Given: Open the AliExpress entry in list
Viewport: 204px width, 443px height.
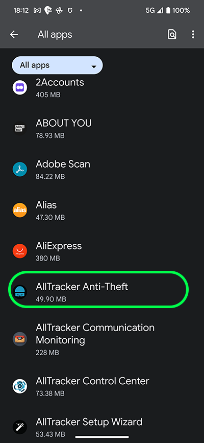Looking at the screenshot, I should pos(102,251).
